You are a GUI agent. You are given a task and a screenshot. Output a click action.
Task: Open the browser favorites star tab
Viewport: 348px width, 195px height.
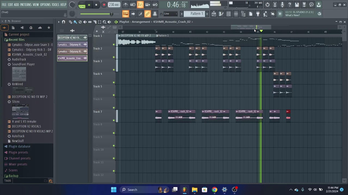pos(49,28)
